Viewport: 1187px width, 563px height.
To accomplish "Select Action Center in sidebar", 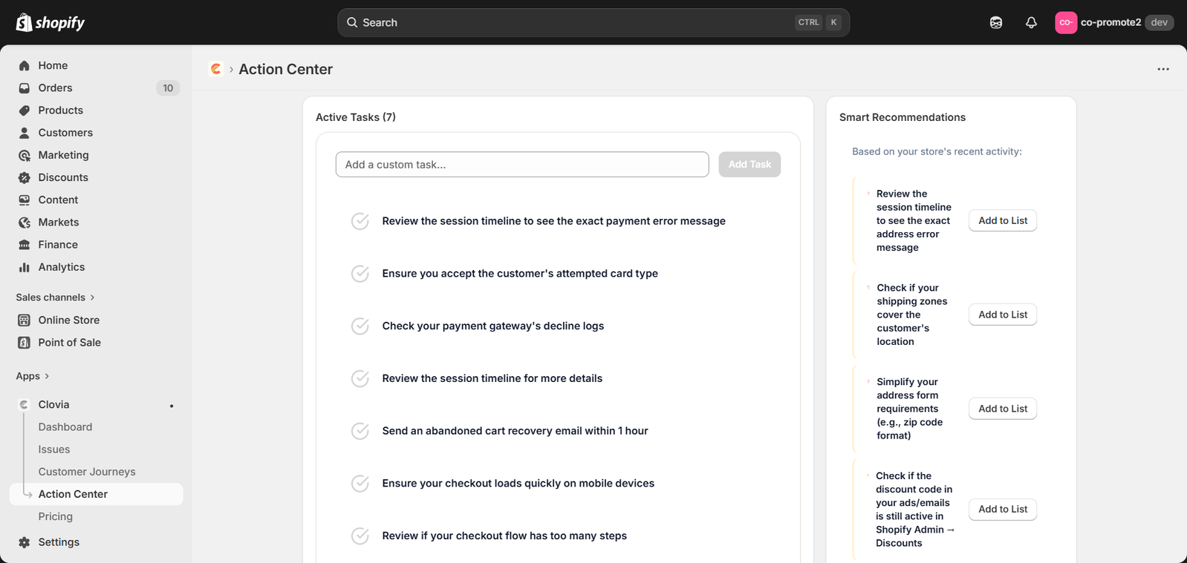I will 97,494.
